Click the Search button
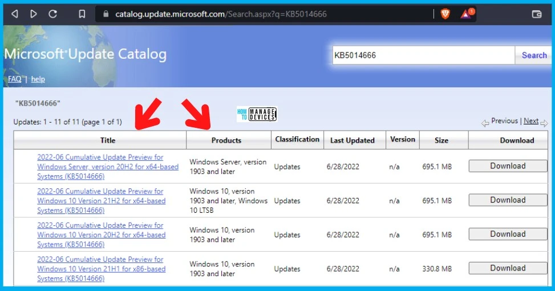Viewport: 555px width, 291px height. pos(534,55)
